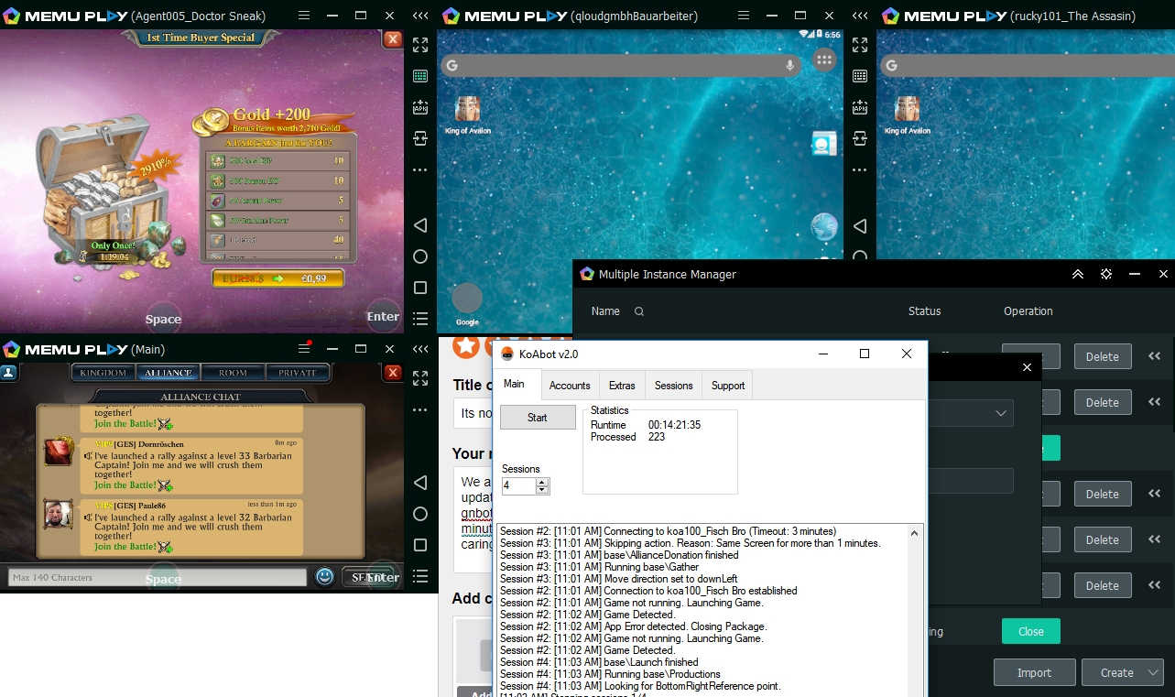Toggle fullscreen in qloudgmbhBauarbeiter window sidebar
Viewport: 1175px width, 697px height.
[860, 45]
